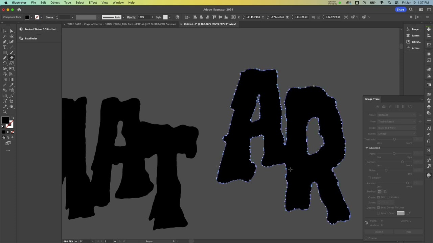
Task: Switch to TITLE CARD Crypt of Horror tab
Action: tap(121, 24)
